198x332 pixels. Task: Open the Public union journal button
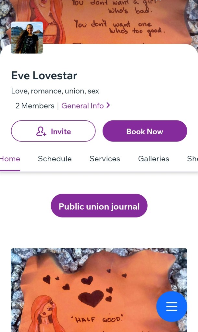click(99, 206)
